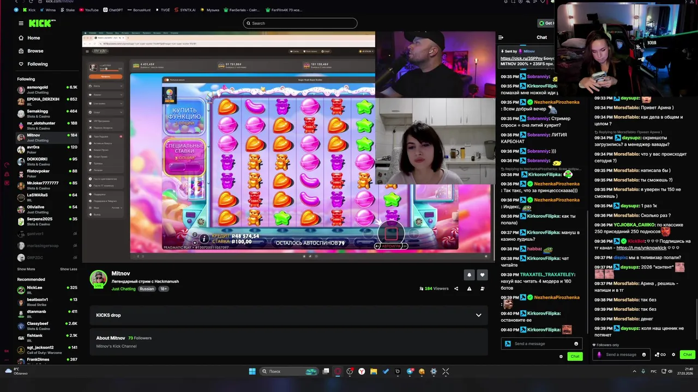Show hidden tray icons chevron
The height and width of the screenshot is (392, 698).
[634, 371]
